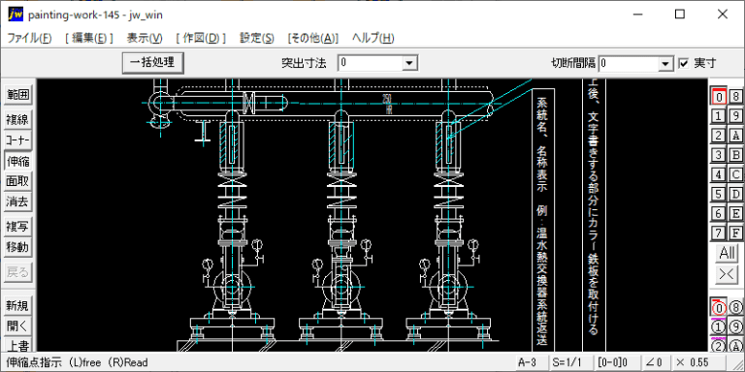This screenshot has height=372, width=745.
Task: Click the All layers button
Action: pyautogui.click(x=727, y=253)
